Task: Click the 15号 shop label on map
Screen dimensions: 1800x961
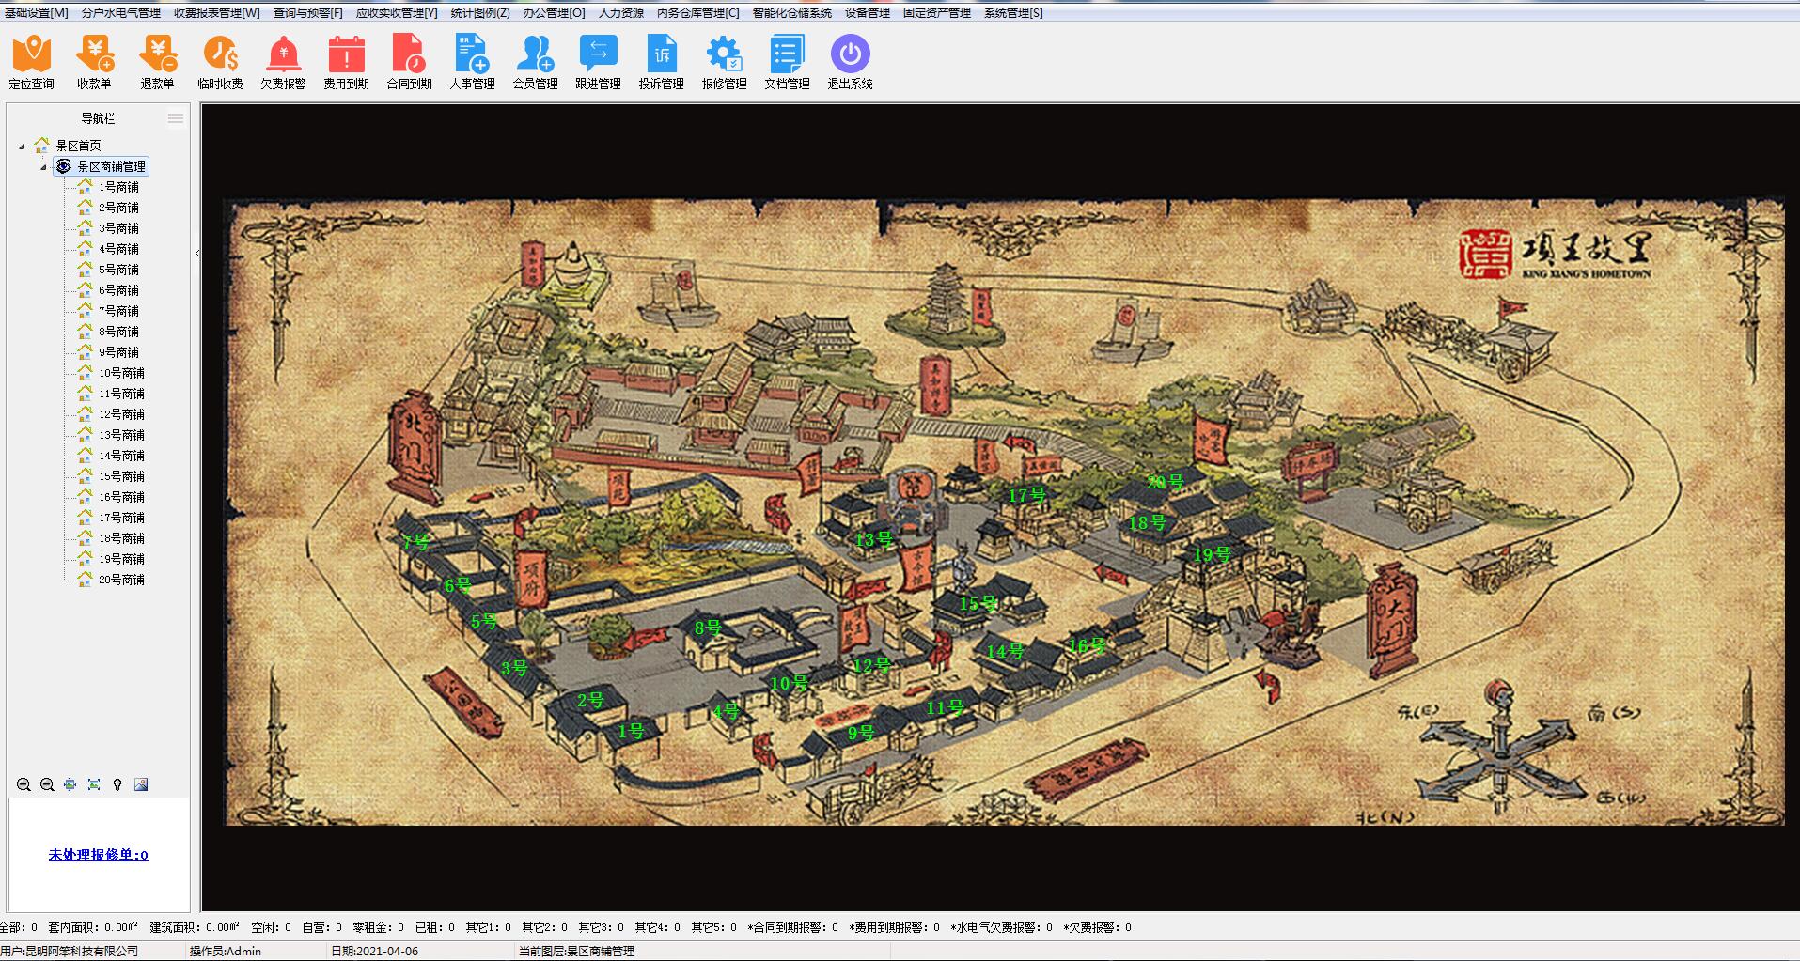Action: [978, 603]
